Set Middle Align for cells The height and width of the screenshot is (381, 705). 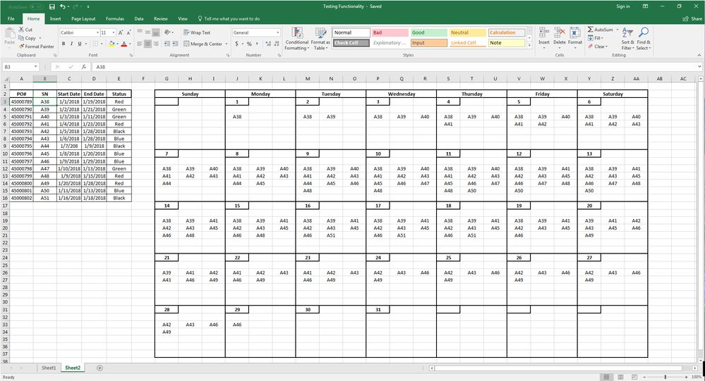[x=148, y=32]
